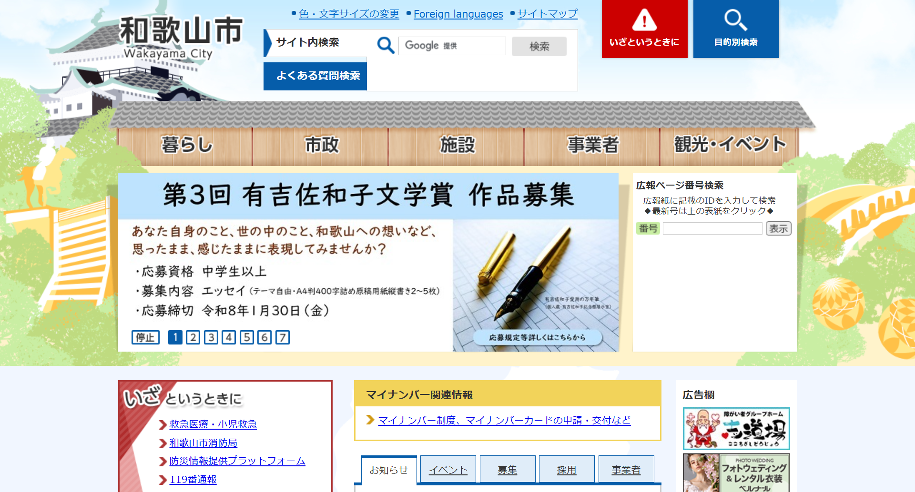Open the Foreign languages link
The image size is (915, 492).
pyautogui.click(x=458, y=14)
